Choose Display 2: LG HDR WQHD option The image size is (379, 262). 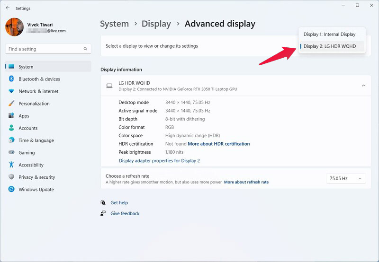(332, 46)
